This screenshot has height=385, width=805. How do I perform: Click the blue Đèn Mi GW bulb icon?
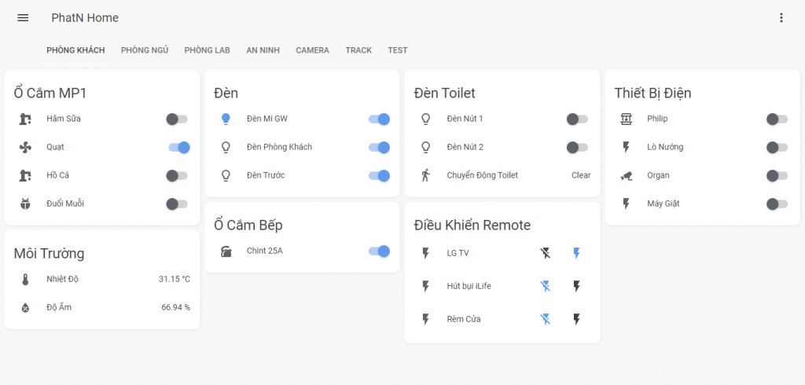point(226,119)
